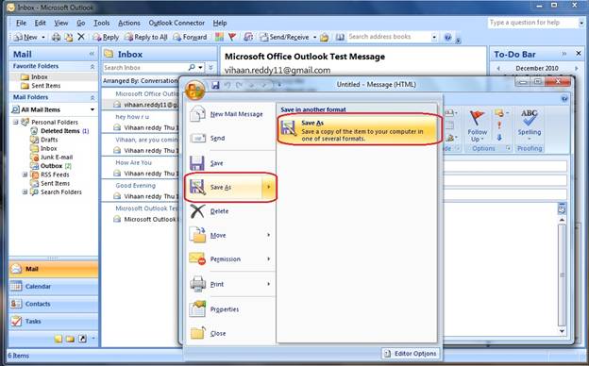Open the Outlook Connector menu
This screenshot has width=589, height=366.
click(x=177, y=23)
